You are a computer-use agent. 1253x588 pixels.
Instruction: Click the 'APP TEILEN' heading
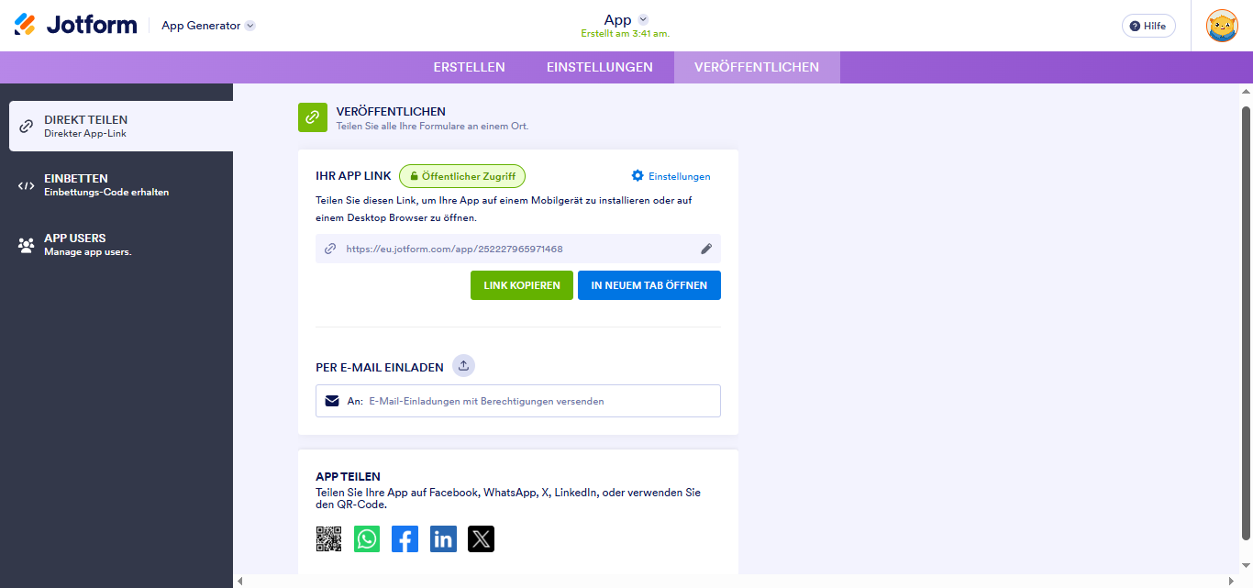pyautogui.click(x=348, y=477)
